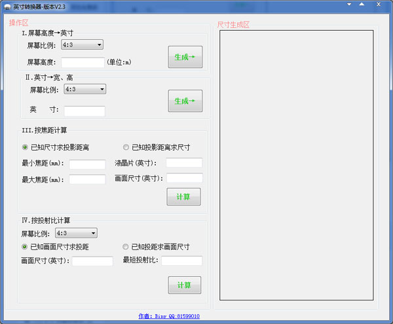Open the 屏幕比例 dropdown in section I
The width and height of the screenshot is (393, 324).
tap(82, 45)
